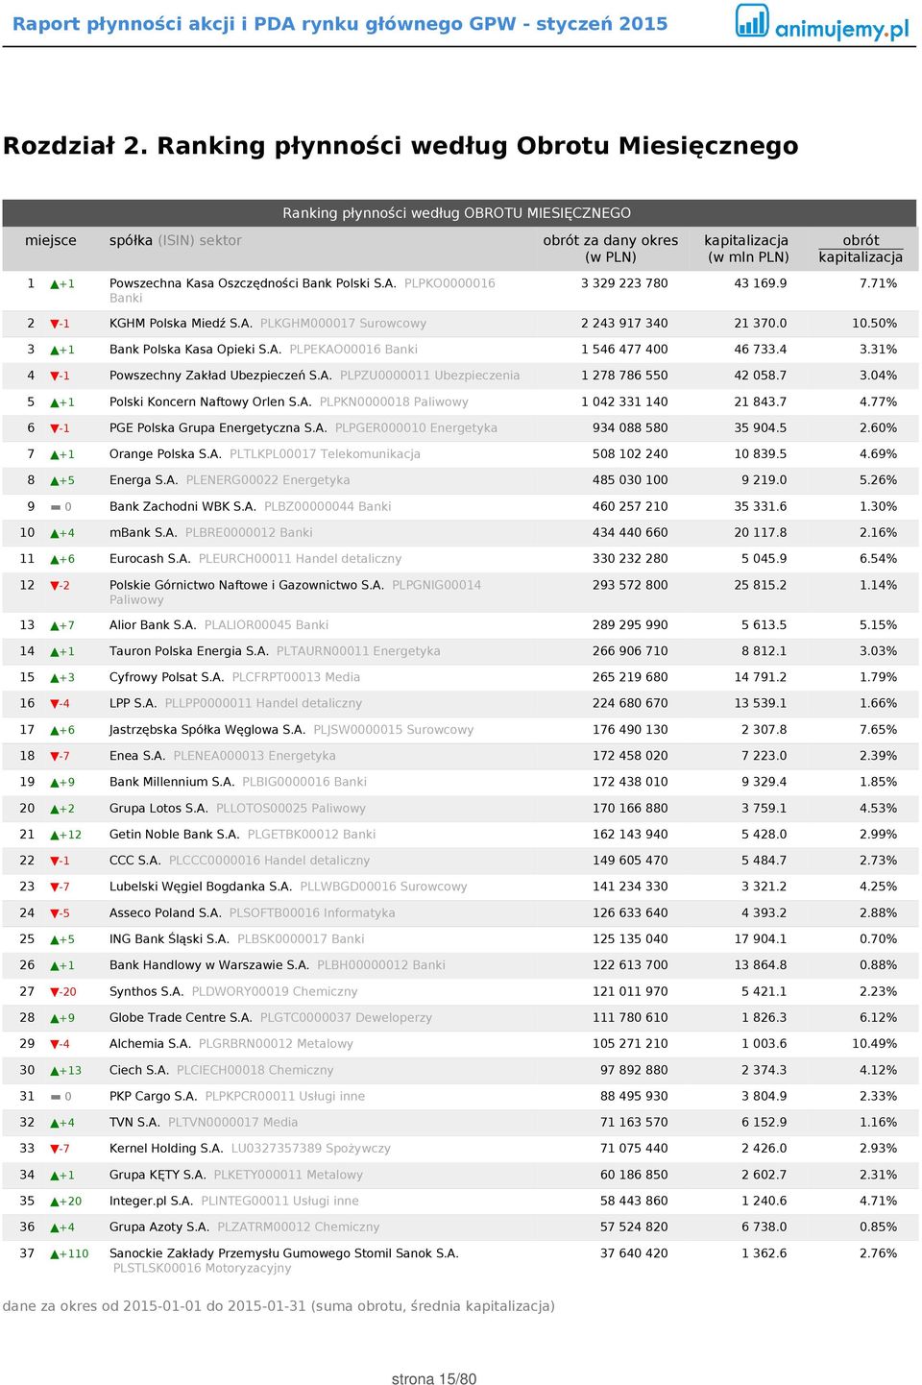This screenshot has width=922, height=1385.
Task: Click company name Grupa Azoty S.A.
Action: (x=159, y=1227)
